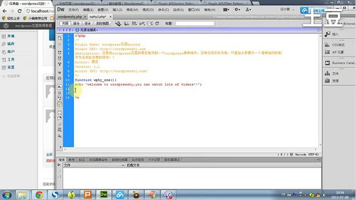Open the 站点(S) menu
The image size is (356, 200).
[179, 10]
